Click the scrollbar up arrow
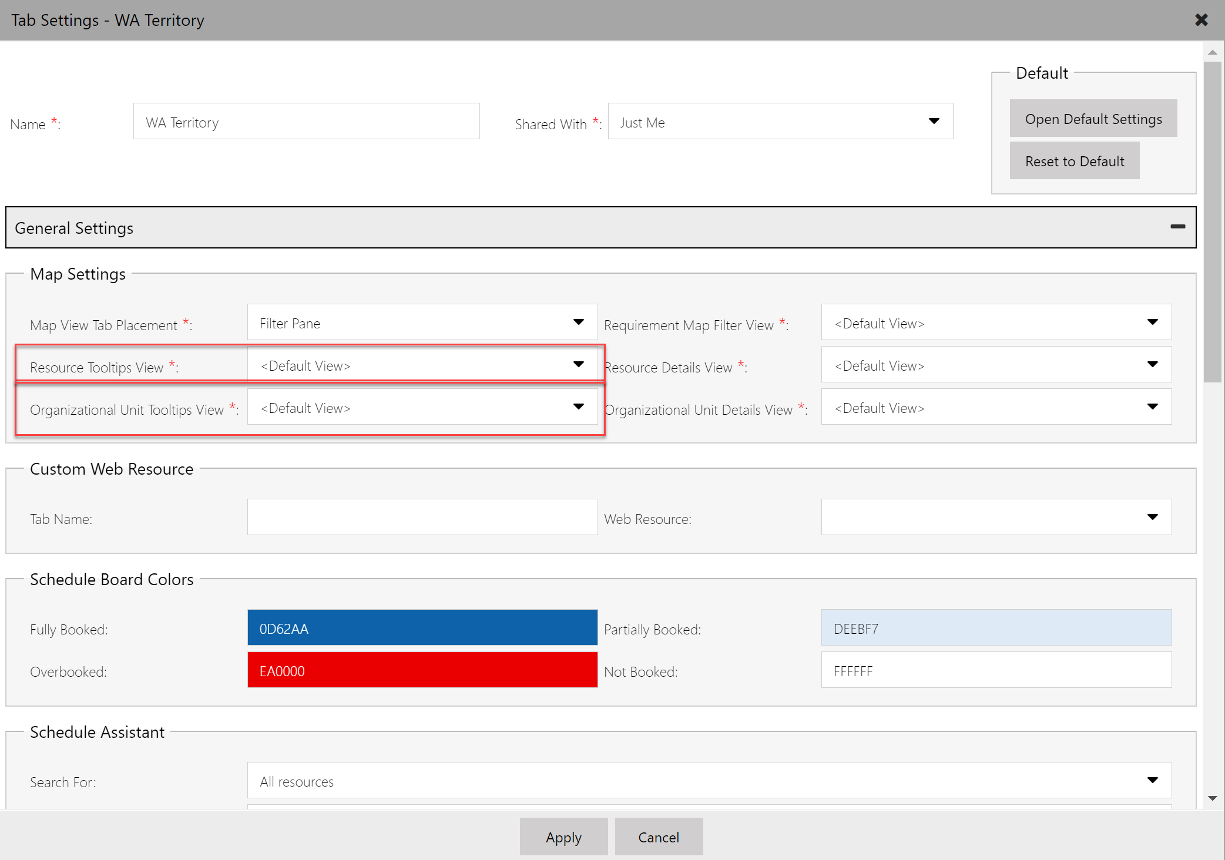The image size is (1225, 860). [1213, 52]
